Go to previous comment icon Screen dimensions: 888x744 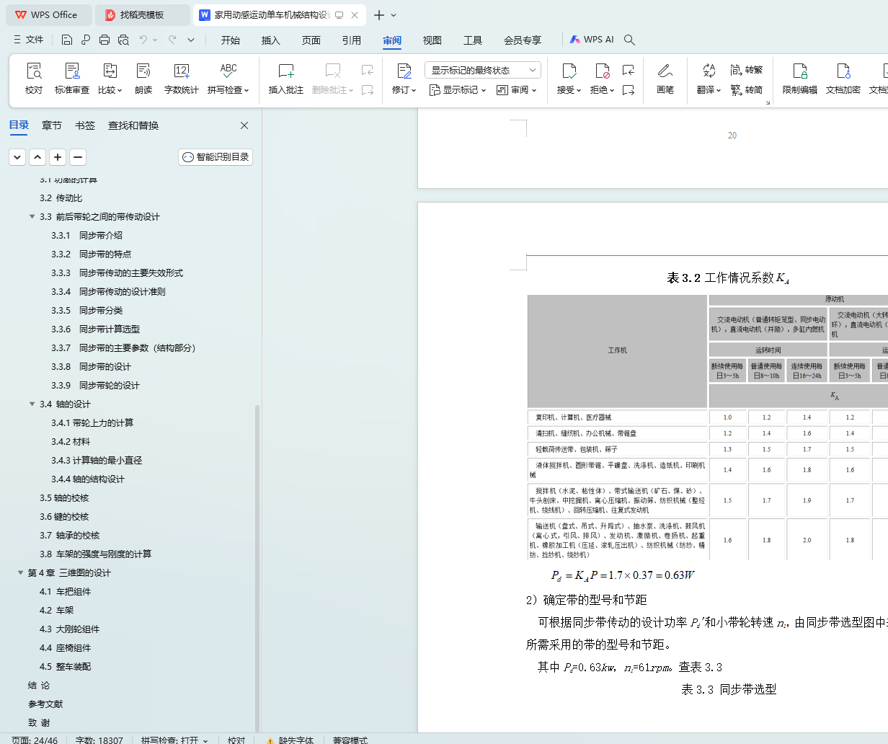click(368, 70)
